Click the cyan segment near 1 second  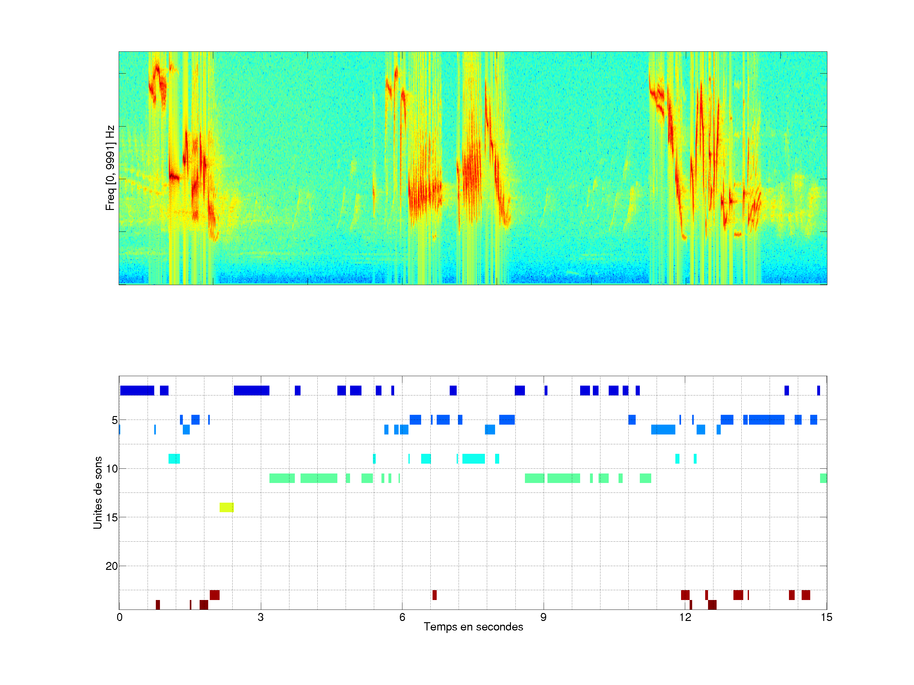[174, 459]
